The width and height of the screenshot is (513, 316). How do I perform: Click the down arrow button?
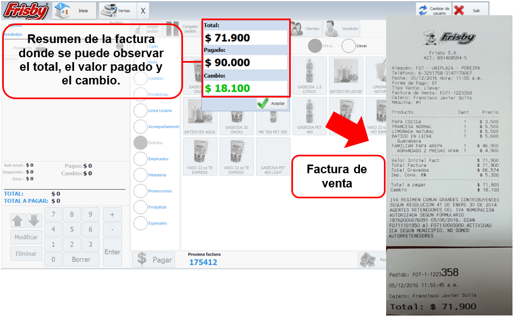tap(34, 221)
